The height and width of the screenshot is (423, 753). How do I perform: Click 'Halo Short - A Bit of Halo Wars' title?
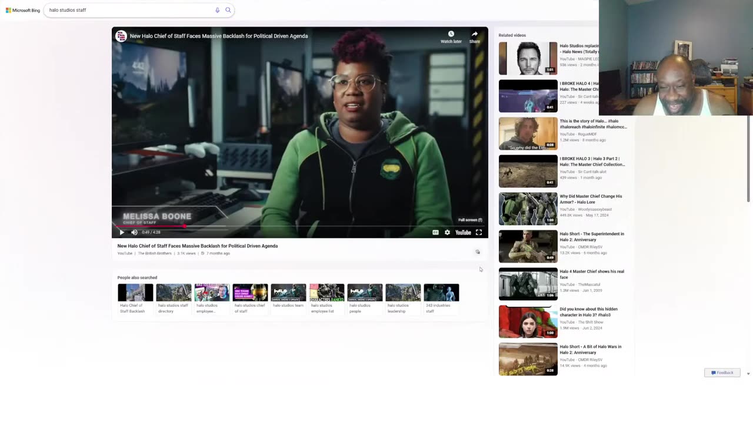(591, 350)
